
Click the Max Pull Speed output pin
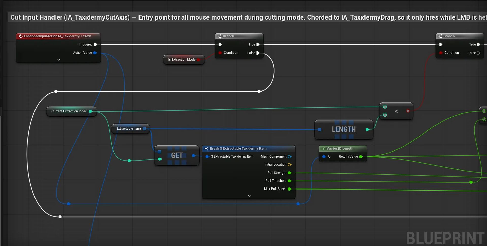click(289, 189)
